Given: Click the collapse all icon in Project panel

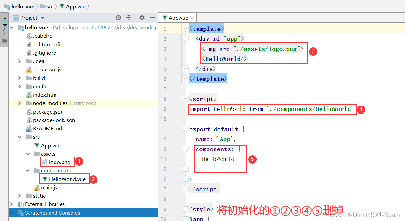Looking at the screenshot, I should coord(129,18).
